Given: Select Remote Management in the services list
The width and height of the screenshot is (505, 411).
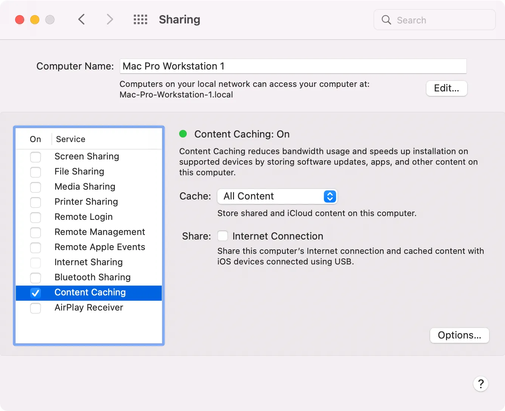Looking at the screenshot, I should click(x=100, y=232).
